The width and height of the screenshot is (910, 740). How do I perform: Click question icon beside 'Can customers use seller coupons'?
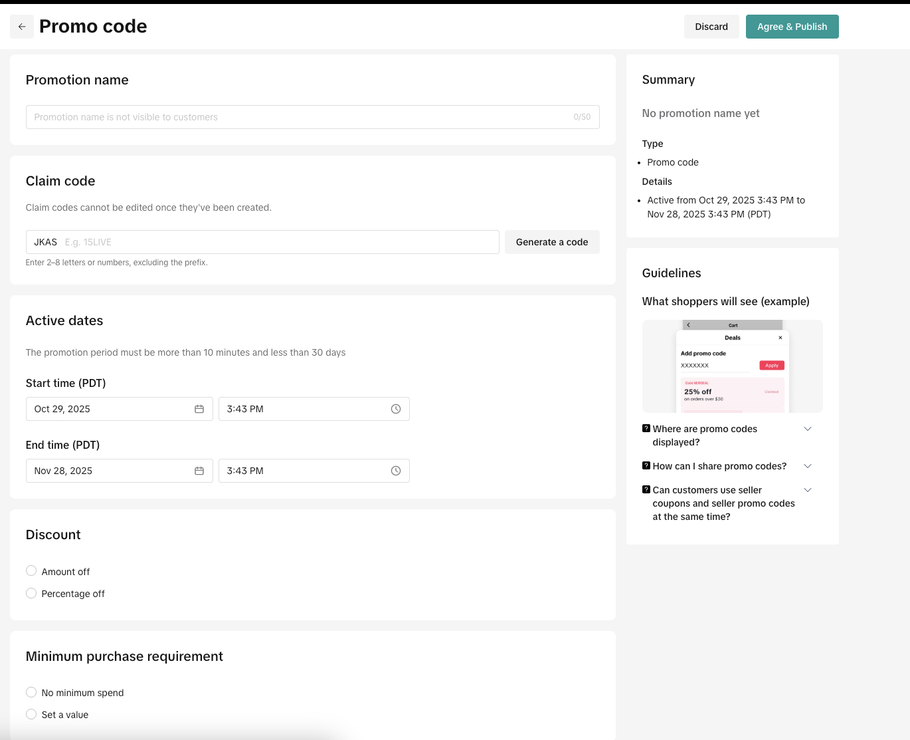point(646,490)
